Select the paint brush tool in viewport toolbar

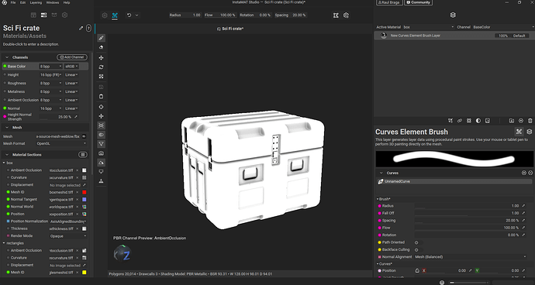click(x=101, y=38)
